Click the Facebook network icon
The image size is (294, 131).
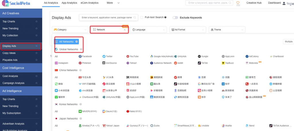(80, 56)
